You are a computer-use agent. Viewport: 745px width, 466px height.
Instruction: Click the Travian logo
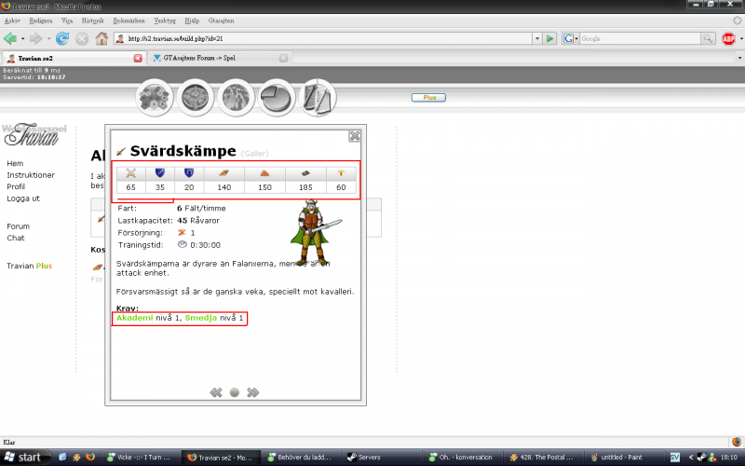coord(34,135)
